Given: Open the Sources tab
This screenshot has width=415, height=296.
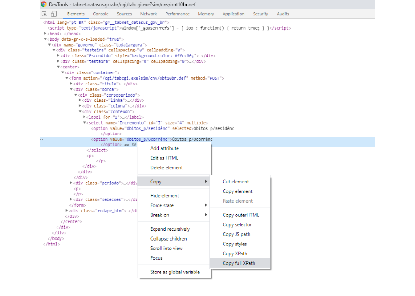Looking at the screenshot, I should click(124, 14).
